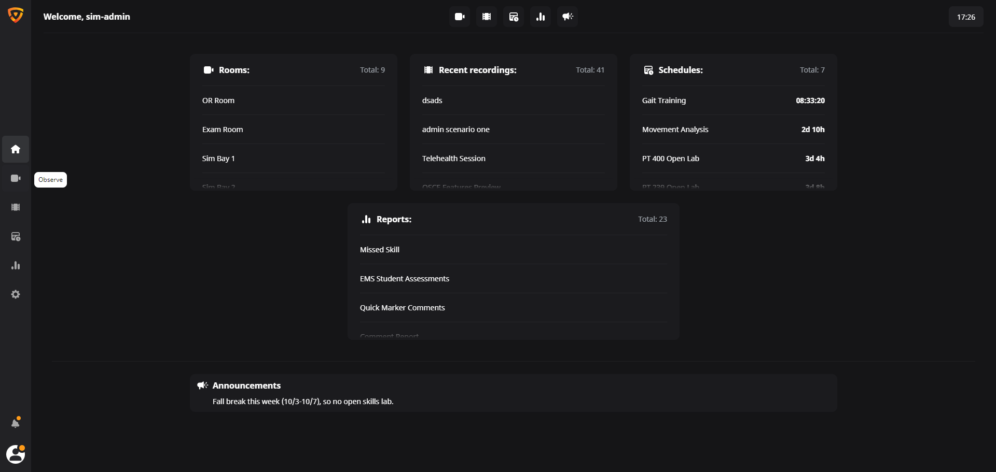Click the top camera shortcut button
The image size is (996, 472).
pyautogui.click(x=460, y=17)
